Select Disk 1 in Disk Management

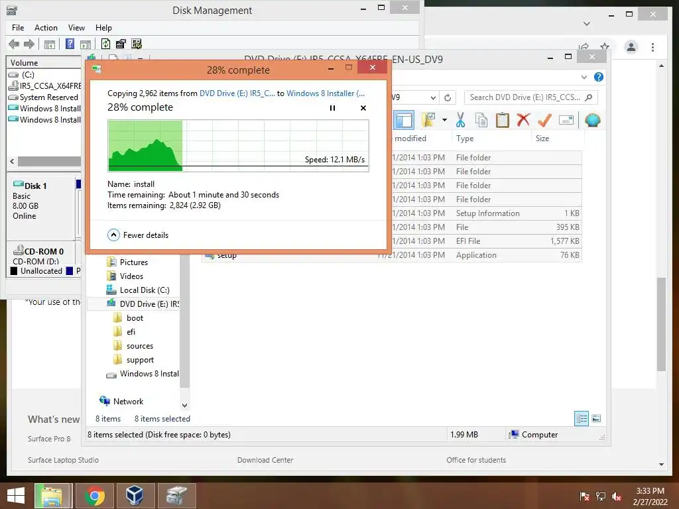click(40, 207)
